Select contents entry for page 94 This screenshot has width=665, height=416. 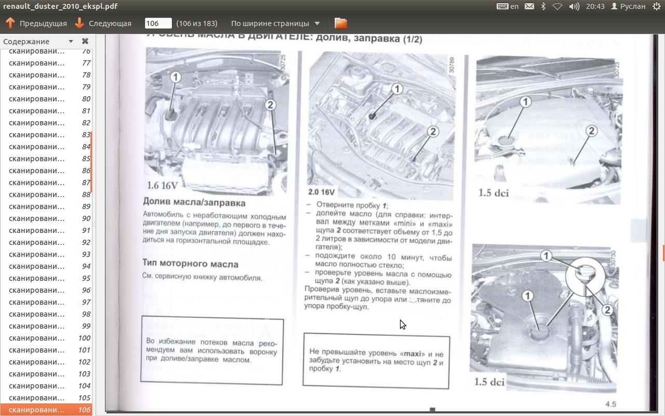click(46, 266)
